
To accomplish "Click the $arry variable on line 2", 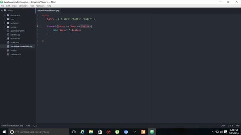I will coord(50,19).
